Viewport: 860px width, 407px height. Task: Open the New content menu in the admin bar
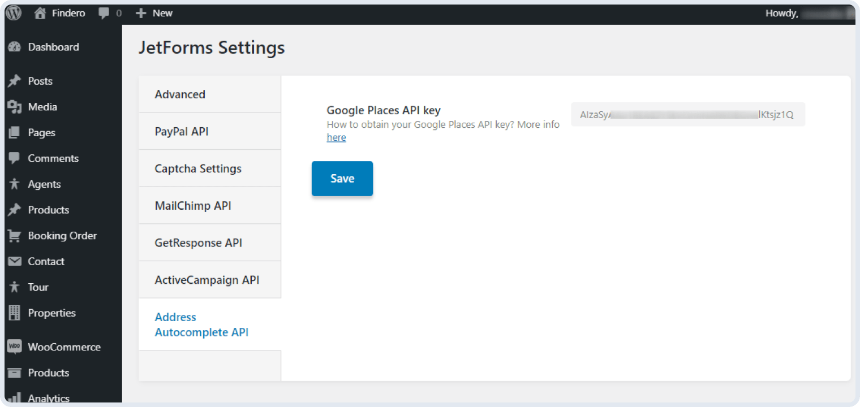154,12
